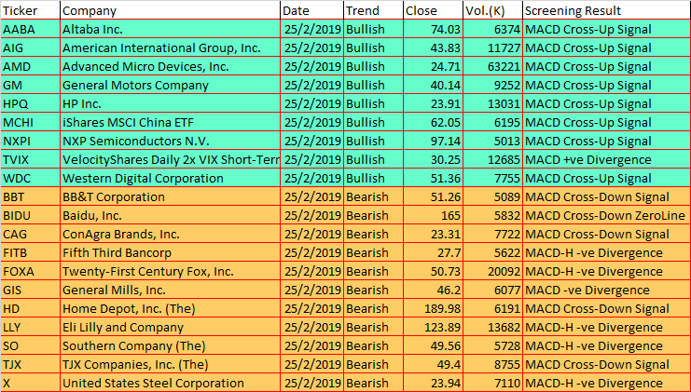Viewport: 691px width, 392px height.
Task: Click iShares MSCI China ETF cell
Action: pos(170,122)
